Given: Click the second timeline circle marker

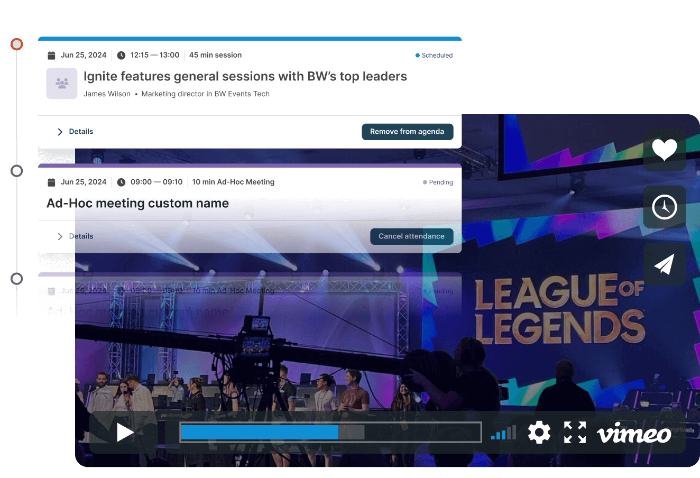Looking at the screenshot, I should [x=17, y=171].
